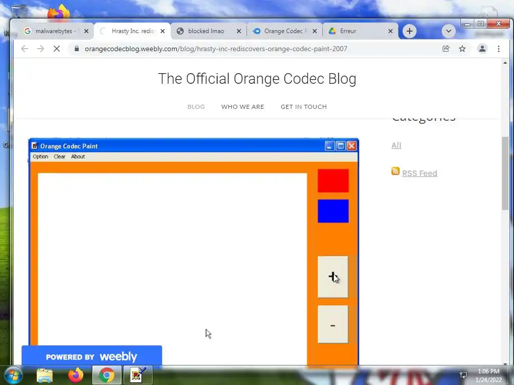Click Orange Codec Paint title icon
The height and width of the screenshot is (385, 514).
pyautogui.click(x=35, y=146)
